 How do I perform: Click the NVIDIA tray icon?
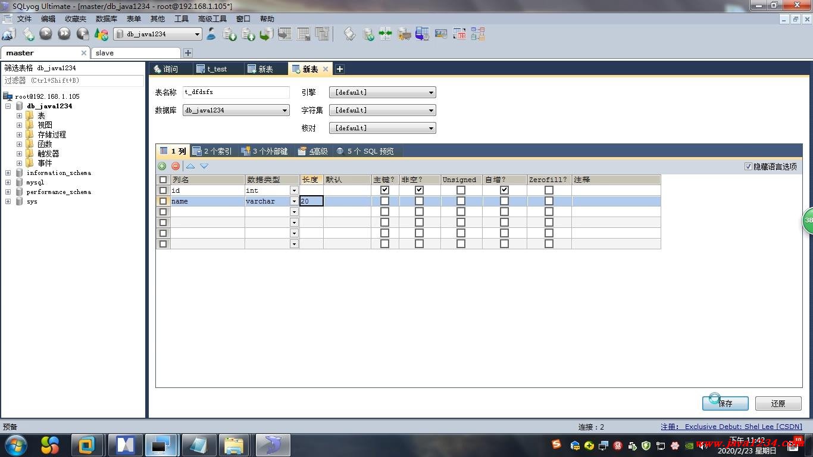(689, 445)
